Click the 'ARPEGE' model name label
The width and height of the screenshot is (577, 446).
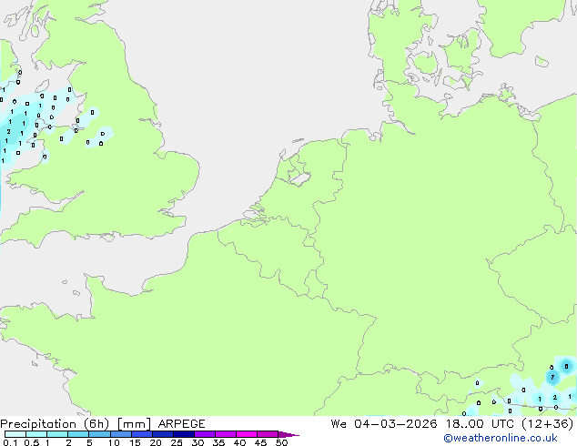coord(181,424)
